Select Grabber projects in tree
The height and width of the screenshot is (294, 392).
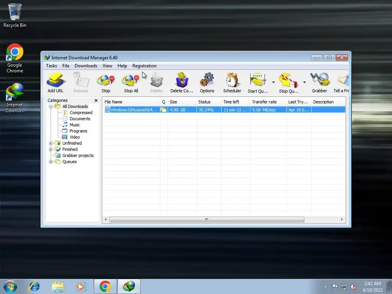[x=78, y=155]
